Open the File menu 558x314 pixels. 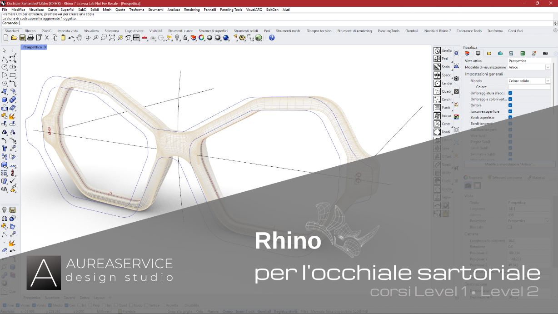tap(5, 10)
